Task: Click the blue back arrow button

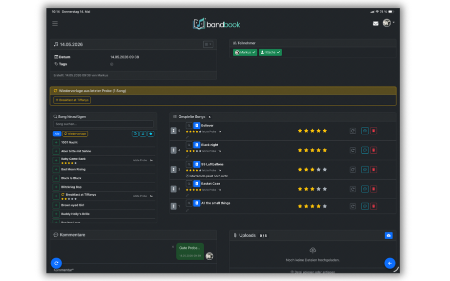Action: click(x=390, y=263)
